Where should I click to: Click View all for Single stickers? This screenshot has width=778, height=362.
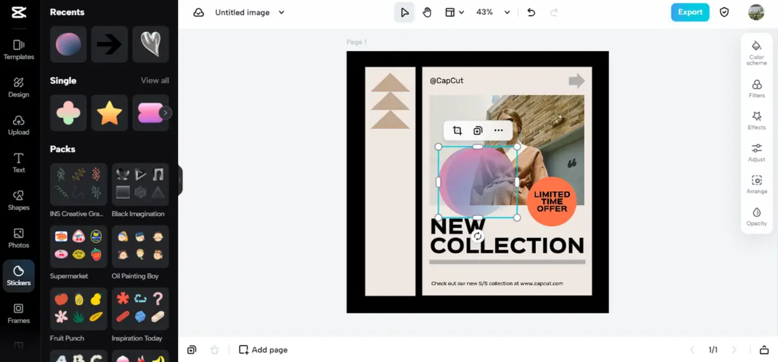[155, 80]
